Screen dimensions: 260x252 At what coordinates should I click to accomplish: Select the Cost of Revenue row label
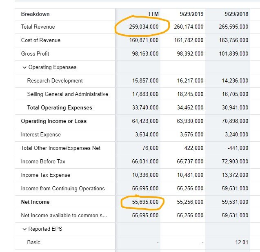[x=41, y=40]
